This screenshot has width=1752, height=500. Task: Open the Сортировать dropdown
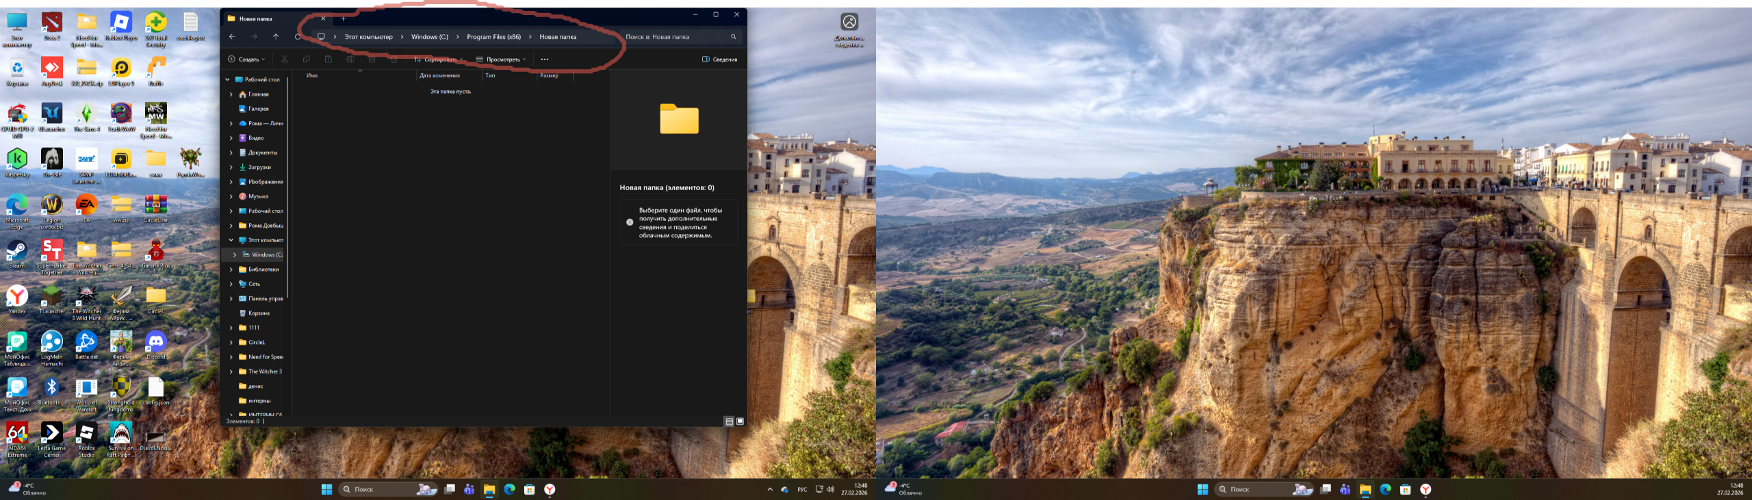click(438, 60)
